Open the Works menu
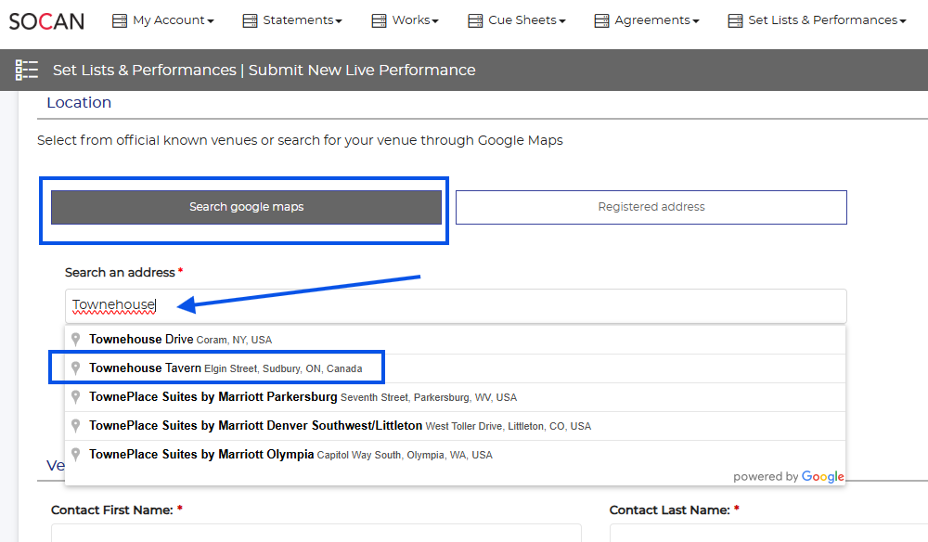Image resolution: width=928 pixels, height=542 pixels. (x=415, y=20)
